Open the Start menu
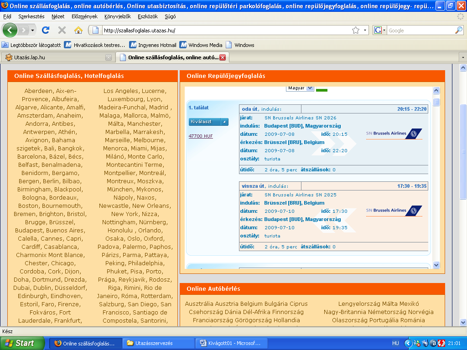The height and width of the screenshot is (350, 467). [x=22, y=343]
